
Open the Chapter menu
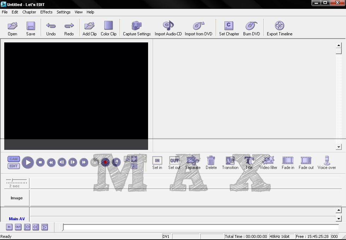29,12
